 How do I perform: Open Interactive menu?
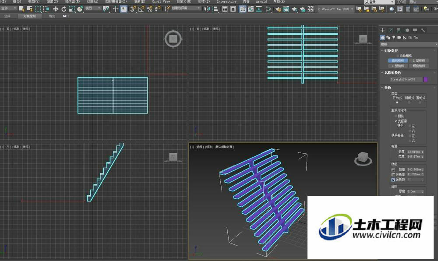point(226,2)
